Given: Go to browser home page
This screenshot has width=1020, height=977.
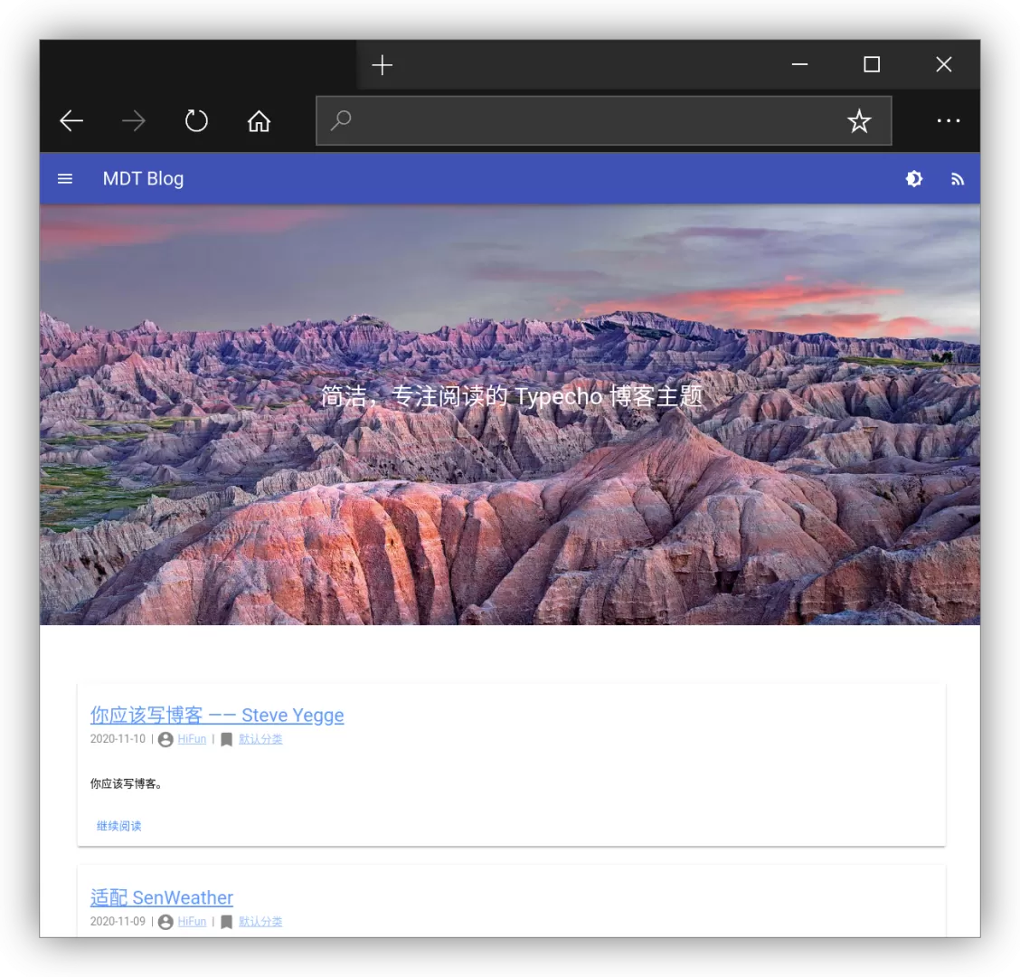Looking at the screenshot, I should [x=260, y=121].
